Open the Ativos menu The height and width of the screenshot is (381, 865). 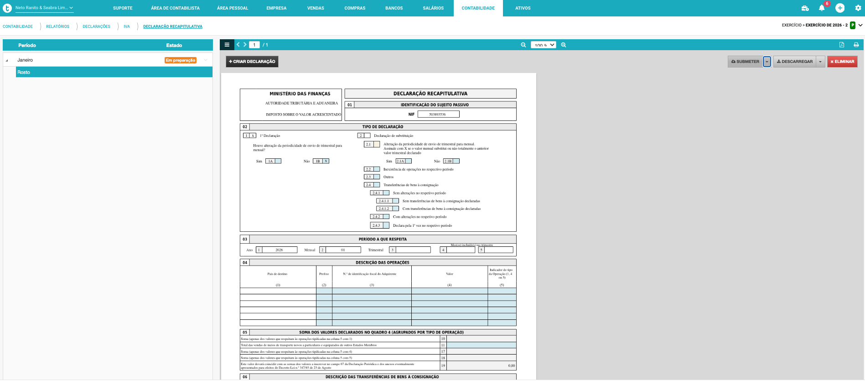click(x=523, y=8)
